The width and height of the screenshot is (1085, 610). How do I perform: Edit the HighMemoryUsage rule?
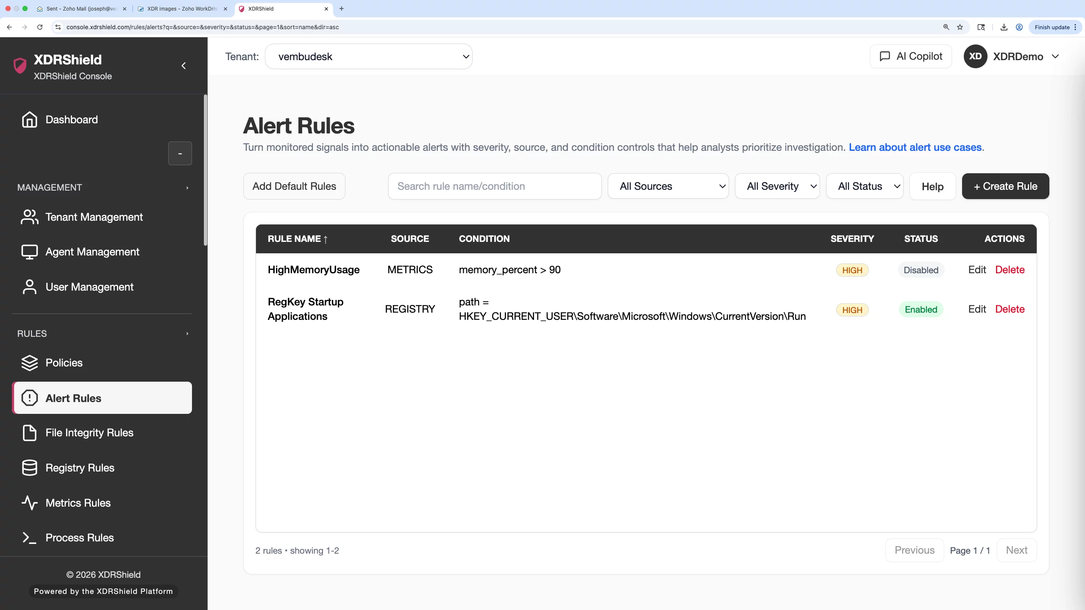tap(977, 270)
